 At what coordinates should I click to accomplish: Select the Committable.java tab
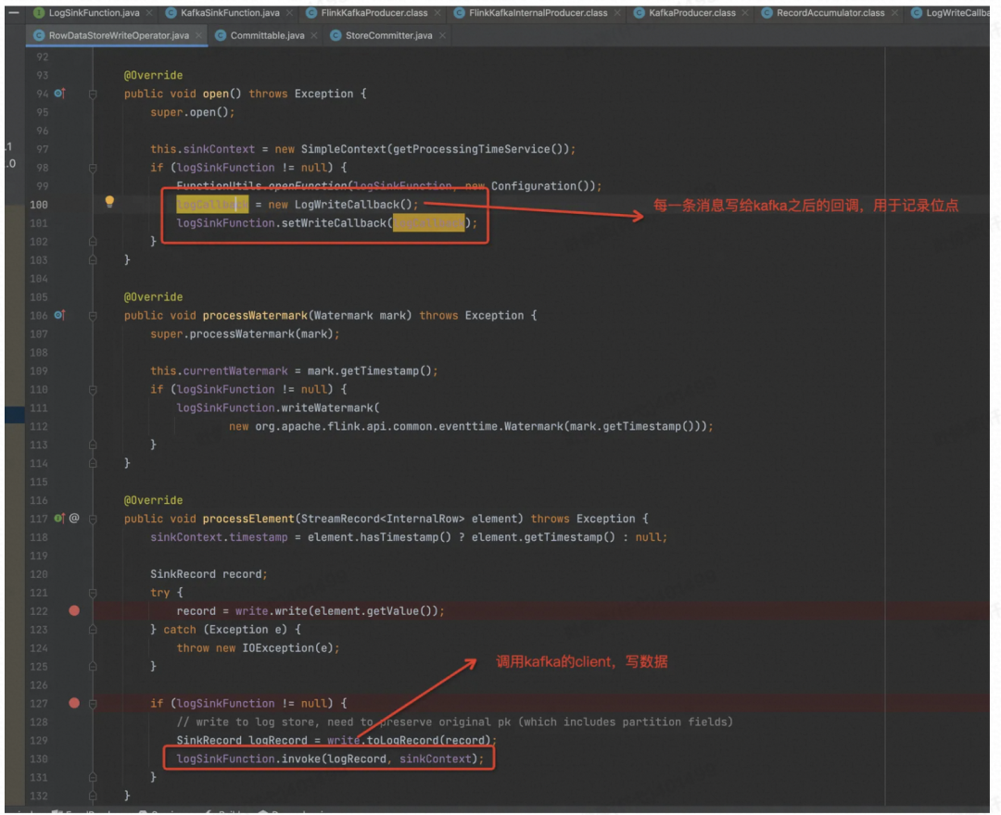tap(266, 36)
